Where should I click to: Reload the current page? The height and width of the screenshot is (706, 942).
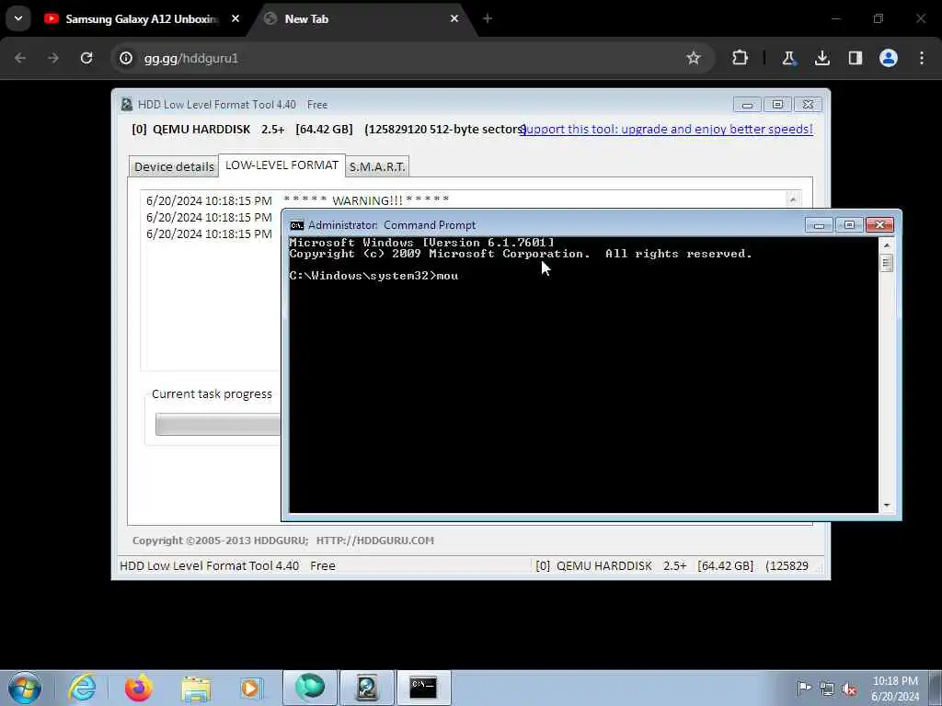tap(86, 58)
